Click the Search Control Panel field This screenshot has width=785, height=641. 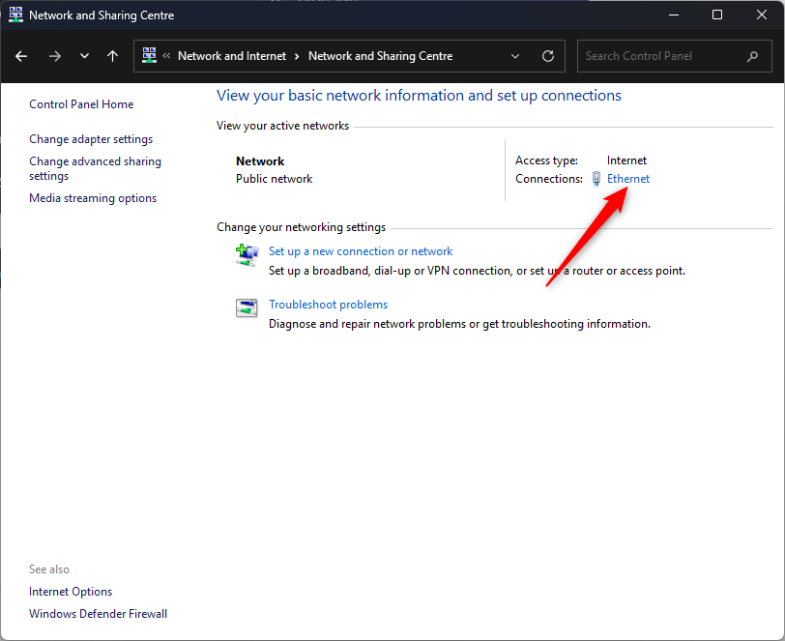(675, 56)
